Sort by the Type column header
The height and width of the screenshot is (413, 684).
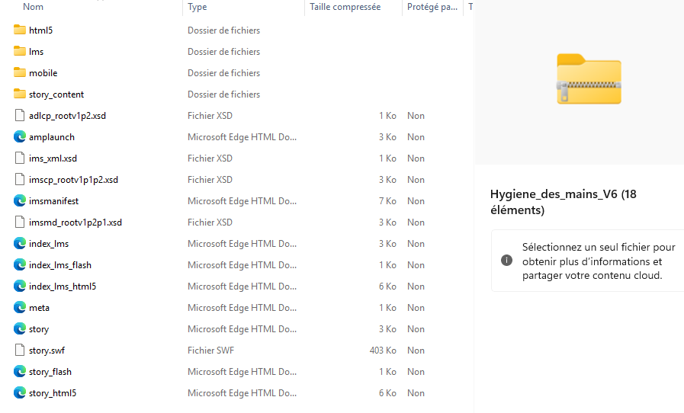(197, 7)
